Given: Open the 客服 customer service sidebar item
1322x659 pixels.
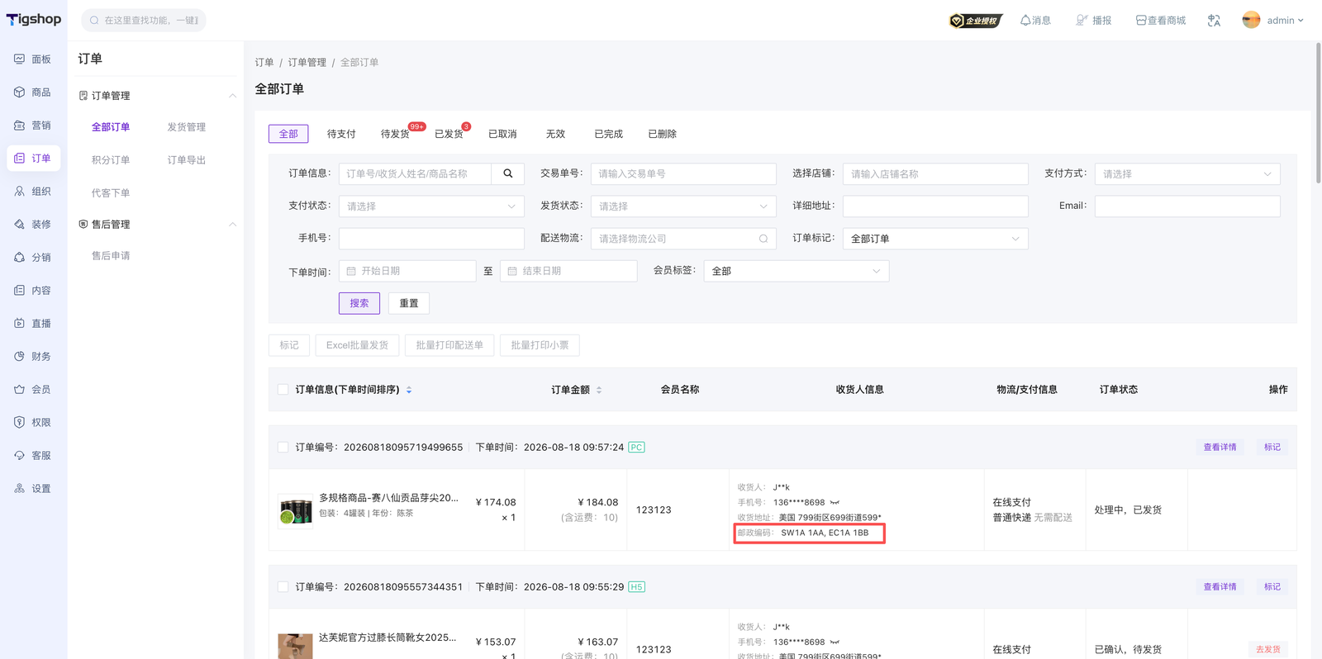Looking at the screenshot, I should point(33,456).
